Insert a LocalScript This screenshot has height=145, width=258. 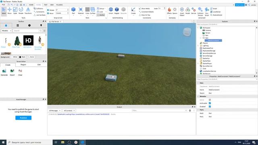(216, 12)
